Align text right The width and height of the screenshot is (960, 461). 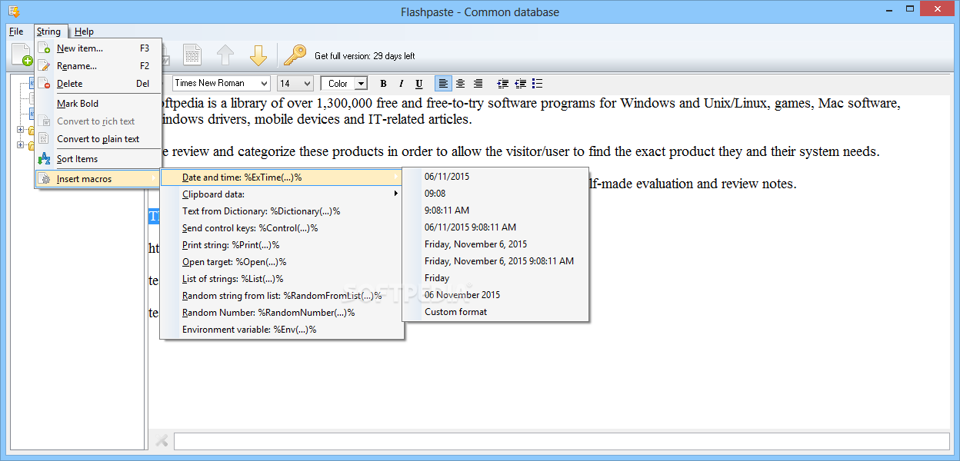(x=478, y=84)
